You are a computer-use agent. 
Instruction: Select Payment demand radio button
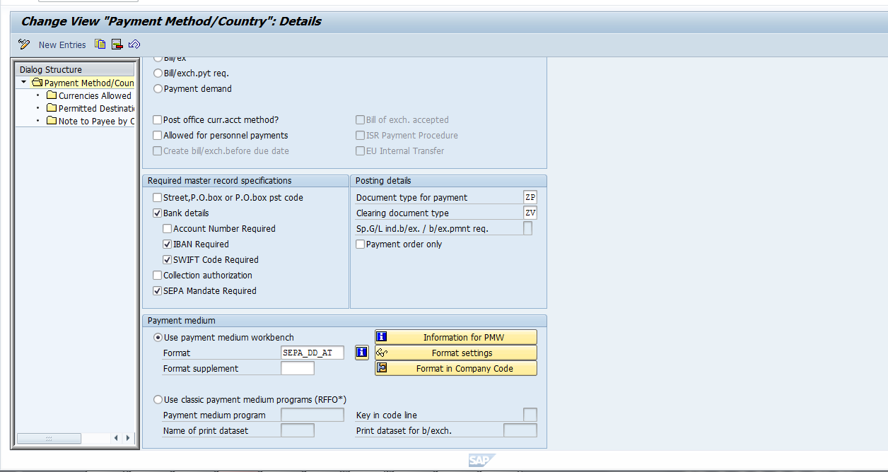158,88
